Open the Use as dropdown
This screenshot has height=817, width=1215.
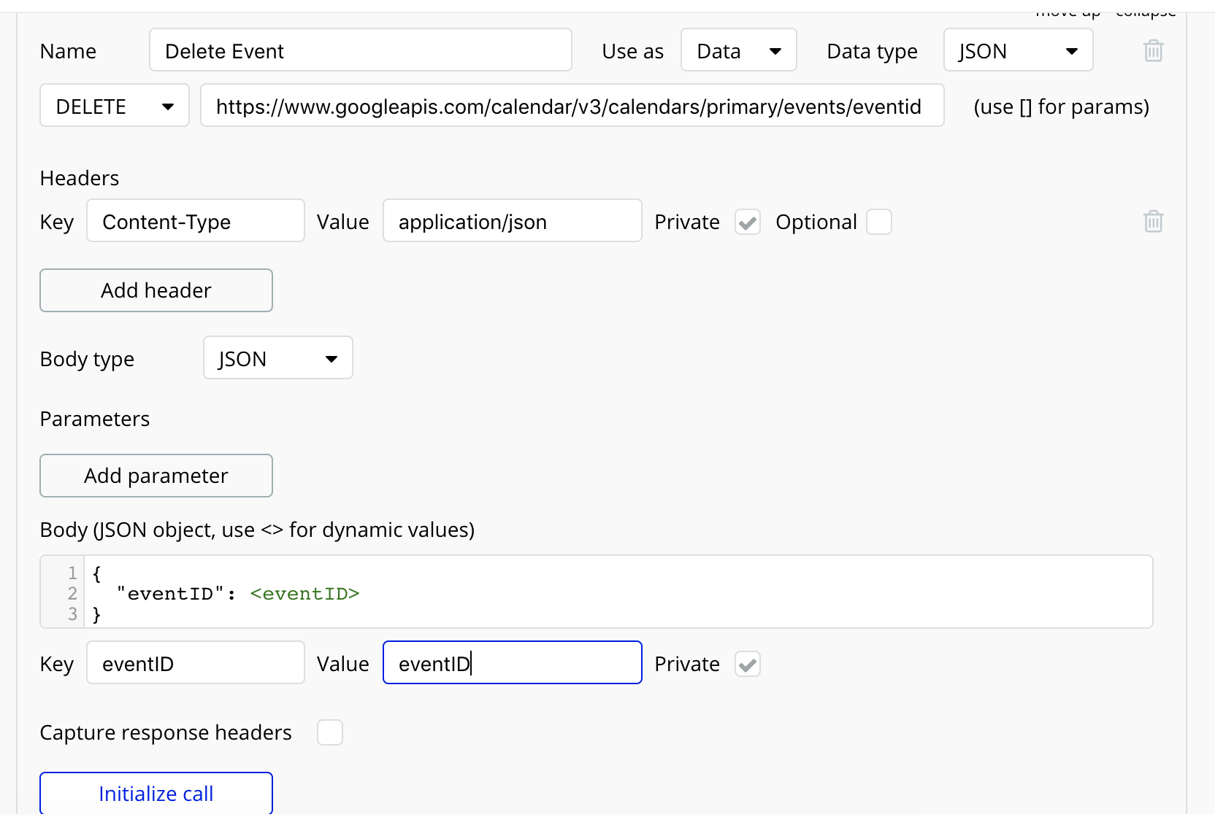point(738,50)
